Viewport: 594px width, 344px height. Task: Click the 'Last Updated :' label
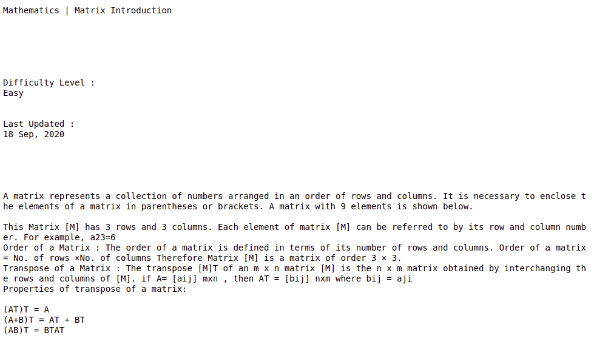tap(39, 124)
